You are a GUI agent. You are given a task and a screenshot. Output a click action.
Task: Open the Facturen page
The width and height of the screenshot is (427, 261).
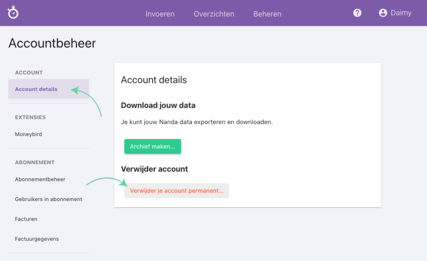(26, 219)
